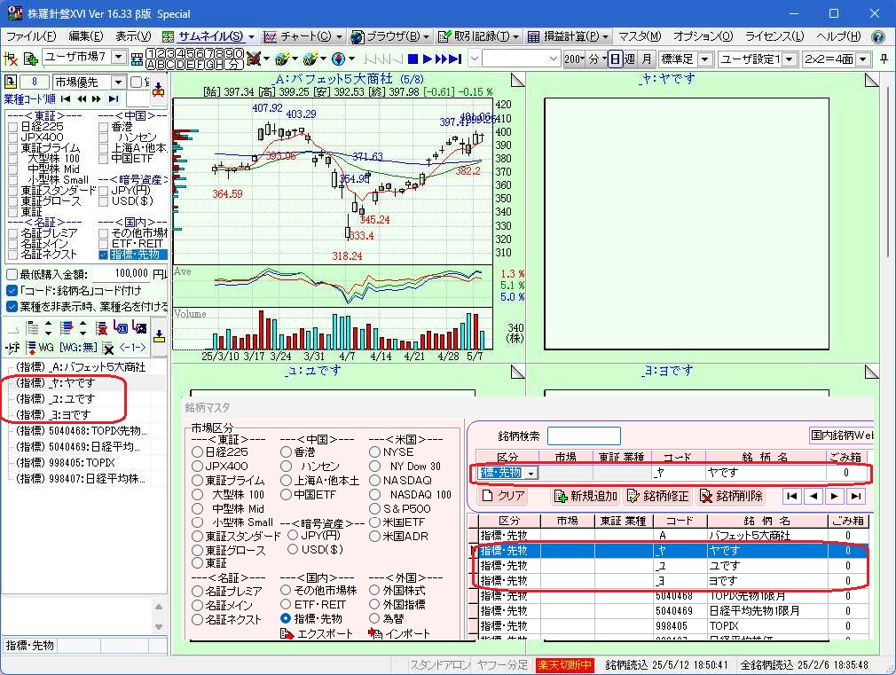896x675 pixels.
Task: Open the ファイル(F) menu
Action: pyautogui.click(x=31, y=36)
